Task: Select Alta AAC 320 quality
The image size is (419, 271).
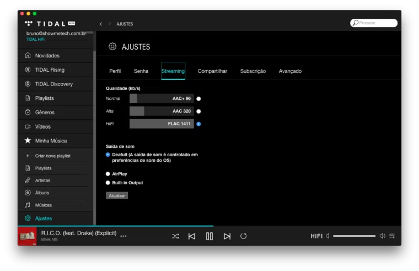Action: 198,111
